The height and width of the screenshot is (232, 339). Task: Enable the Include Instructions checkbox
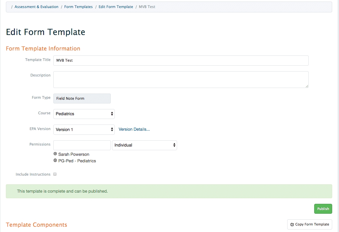point(55,174)
